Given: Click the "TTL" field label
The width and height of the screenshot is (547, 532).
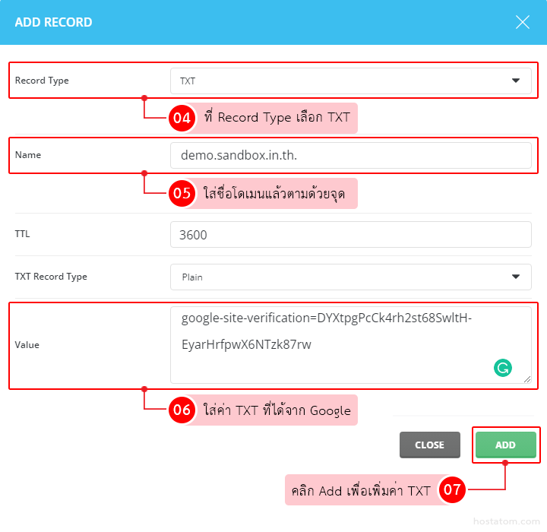Looking at the screenshot, I should [x=23, y=234].
